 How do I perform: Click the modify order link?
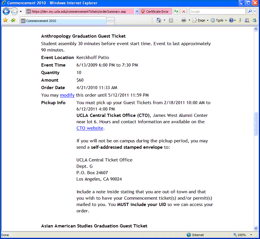[67, 95]
